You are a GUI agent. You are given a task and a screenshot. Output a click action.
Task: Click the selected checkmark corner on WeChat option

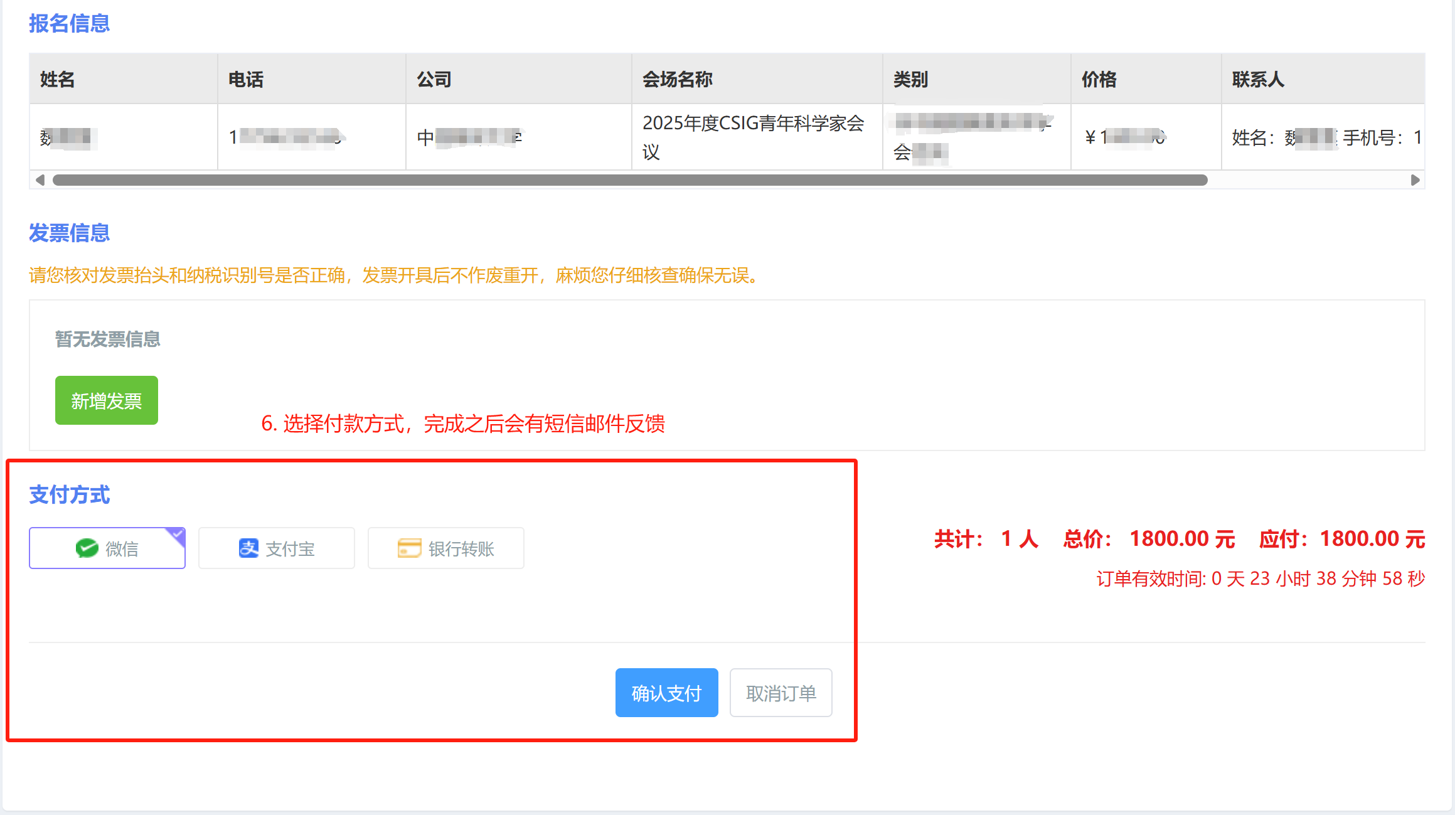(x=178, y=535)
